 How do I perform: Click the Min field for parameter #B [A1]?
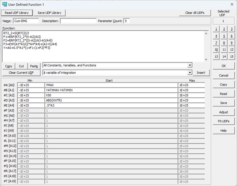coord(31,90)
